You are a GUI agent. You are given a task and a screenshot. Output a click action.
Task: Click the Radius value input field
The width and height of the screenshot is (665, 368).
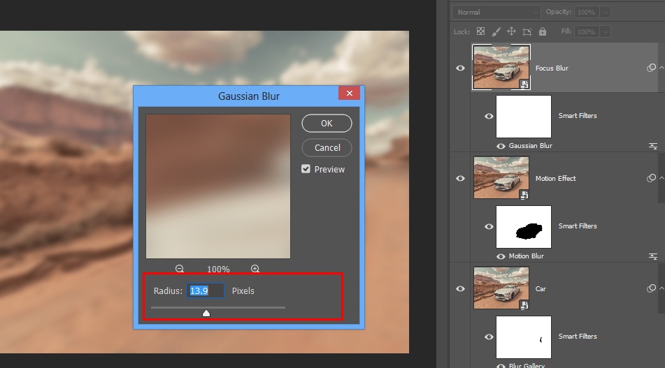(206, 290)
